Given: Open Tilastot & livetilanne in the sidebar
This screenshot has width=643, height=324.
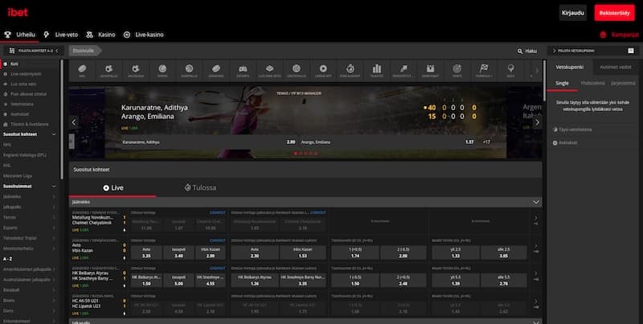Looking at the screenshot, I should point(31,124).
